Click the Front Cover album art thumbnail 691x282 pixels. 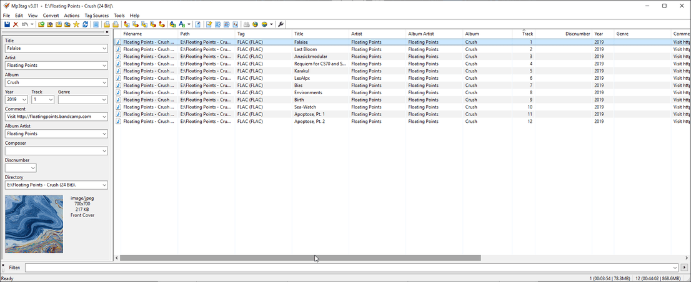34,225
